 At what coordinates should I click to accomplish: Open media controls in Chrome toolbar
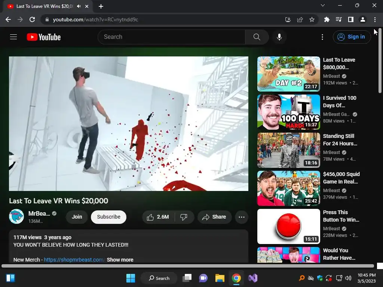click(338, 19)
